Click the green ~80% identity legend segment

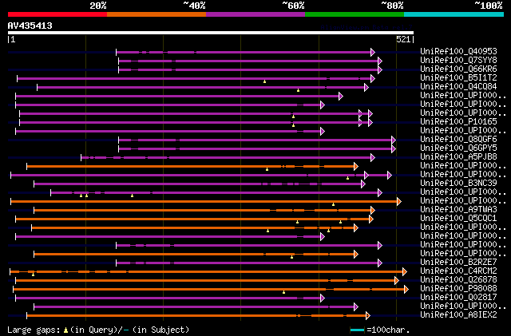(x=355, y=14)
